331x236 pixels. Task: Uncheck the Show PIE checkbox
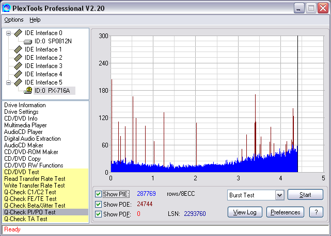pos(98,194)
